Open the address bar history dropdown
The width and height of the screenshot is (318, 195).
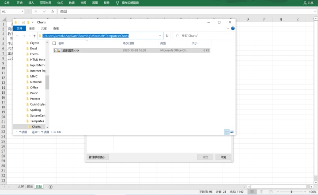point(160,36)
